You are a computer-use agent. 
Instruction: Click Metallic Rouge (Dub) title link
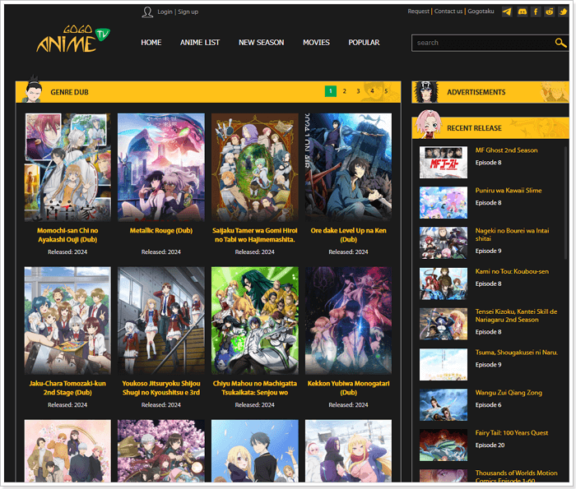click(x=161, y=231)
